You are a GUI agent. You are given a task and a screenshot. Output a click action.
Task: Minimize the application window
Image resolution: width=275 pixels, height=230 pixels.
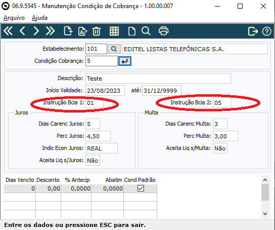click(217, 6)
